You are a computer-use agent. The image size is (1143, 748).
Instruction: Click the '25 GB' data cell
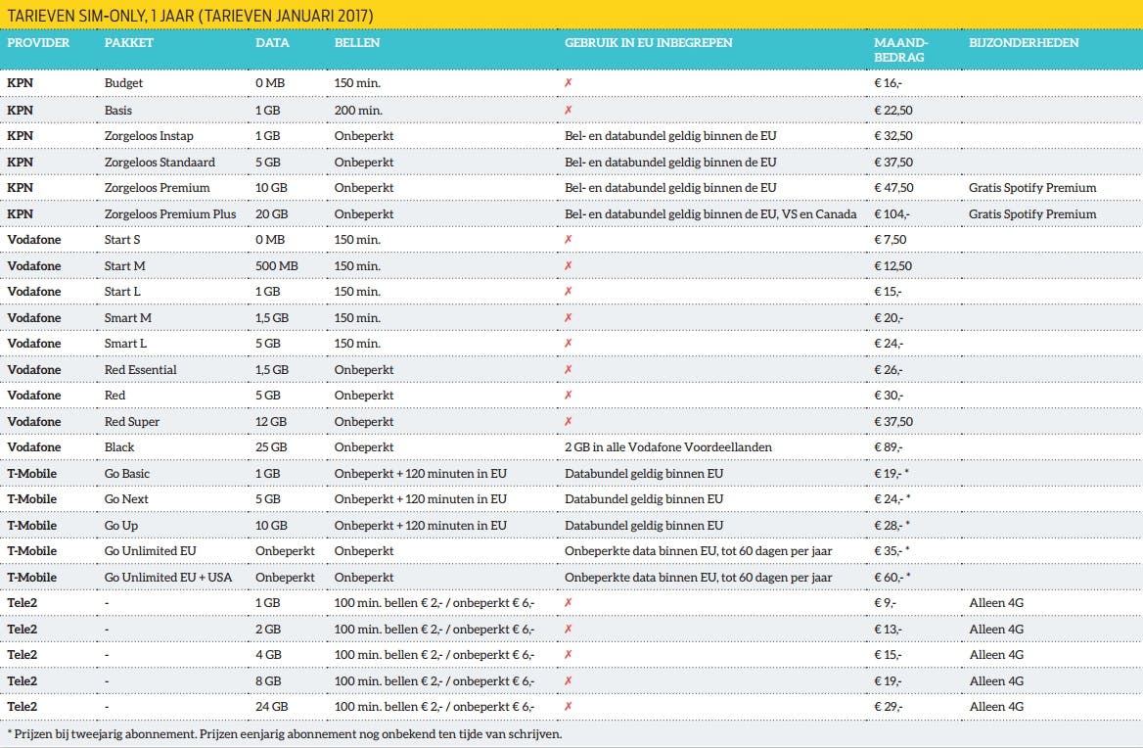[271, 447]
